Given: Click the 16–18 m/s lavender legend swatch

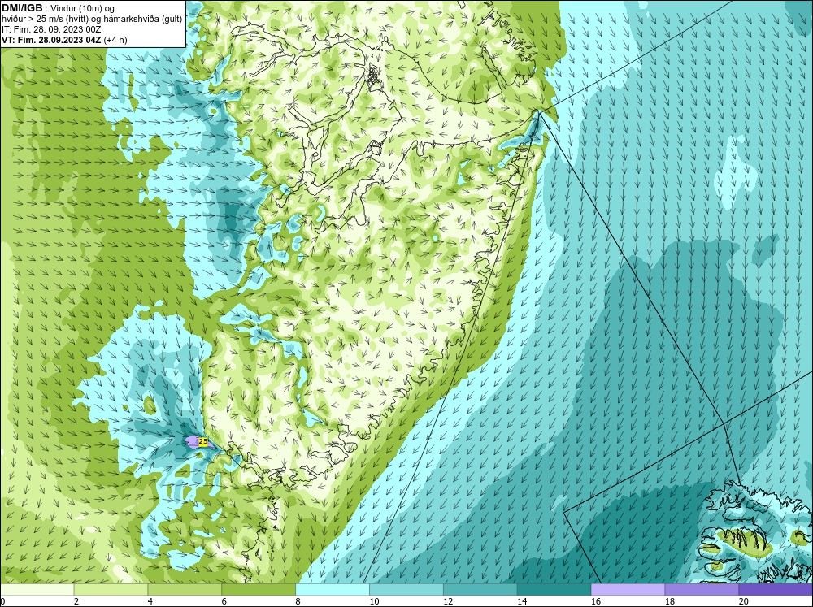Looking at the screenshot, I should tap(628, 590).
